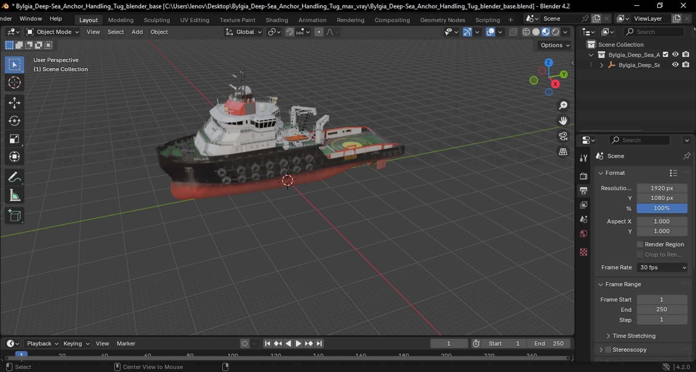Select the Scale tool
696x372 pixels.
click(x=14, y=139)
